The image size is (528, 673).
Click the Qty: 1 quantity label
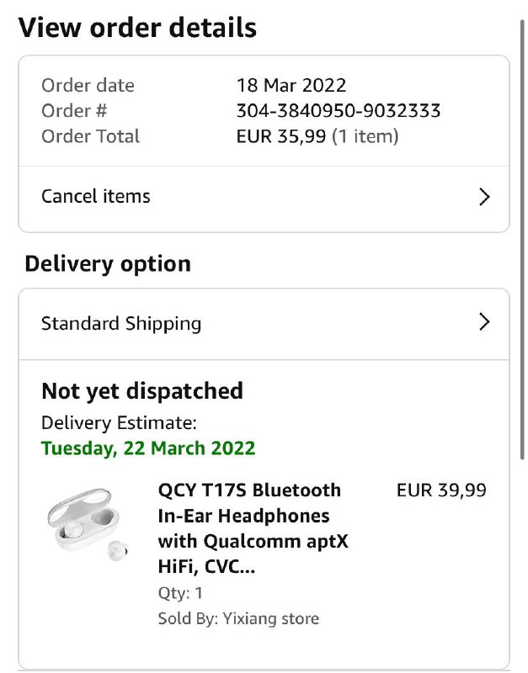(x=180, y=593)
